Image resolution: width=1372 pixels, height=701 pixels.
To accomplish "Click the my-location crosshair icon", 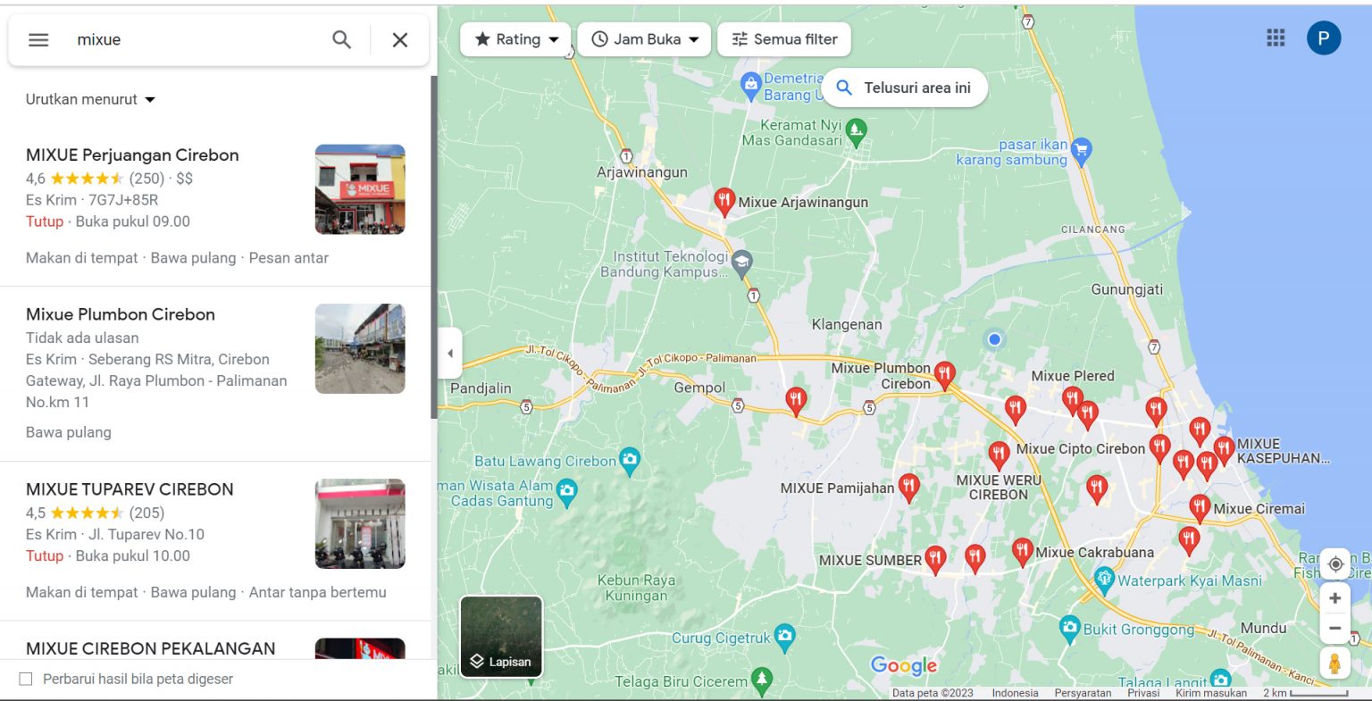I will pyautogui.click(x=1334, y=563).
